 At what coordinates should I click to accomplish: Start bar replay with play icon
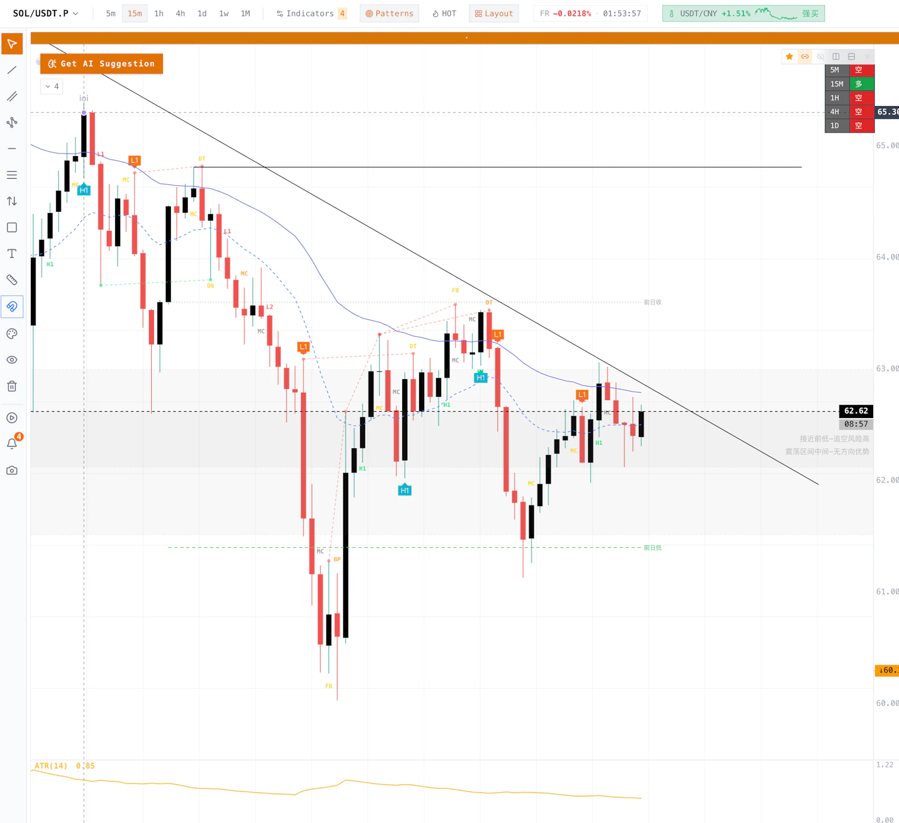pyautogui.click(x=12, y=418)
